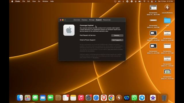Launch Google Chrome from the Dock
The height and width of the screenshot is (103, 184).
click(112, 98)
